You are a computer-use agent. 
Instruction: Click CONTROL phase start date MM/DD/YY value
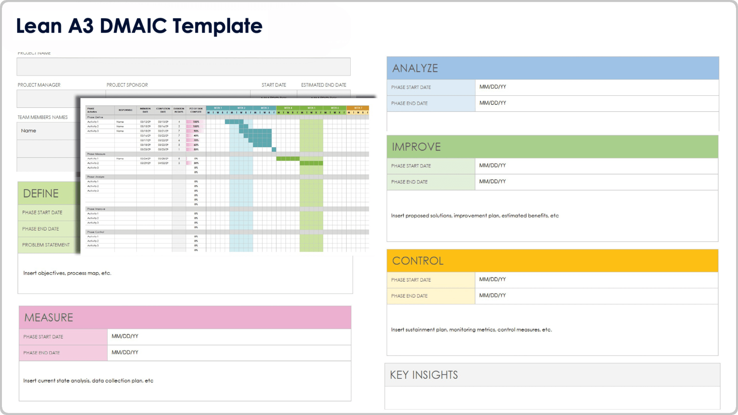(x=492, y=279)
